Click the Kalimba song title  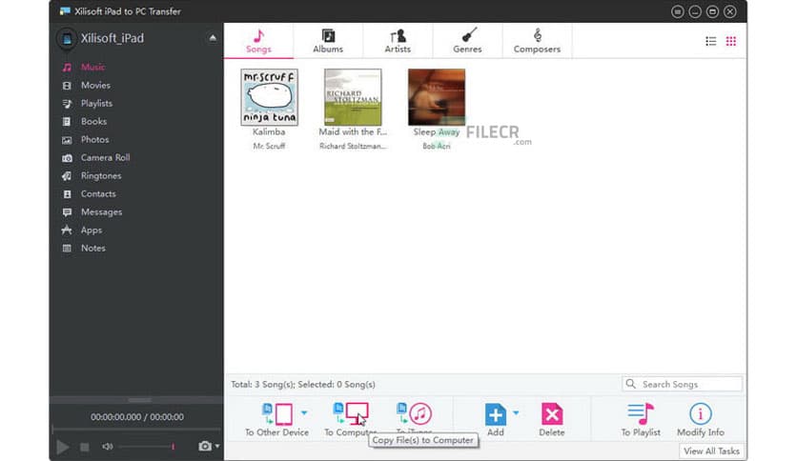(270, 132)
